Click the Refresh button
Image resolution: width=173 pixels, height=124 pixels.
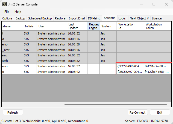[13, 113]
